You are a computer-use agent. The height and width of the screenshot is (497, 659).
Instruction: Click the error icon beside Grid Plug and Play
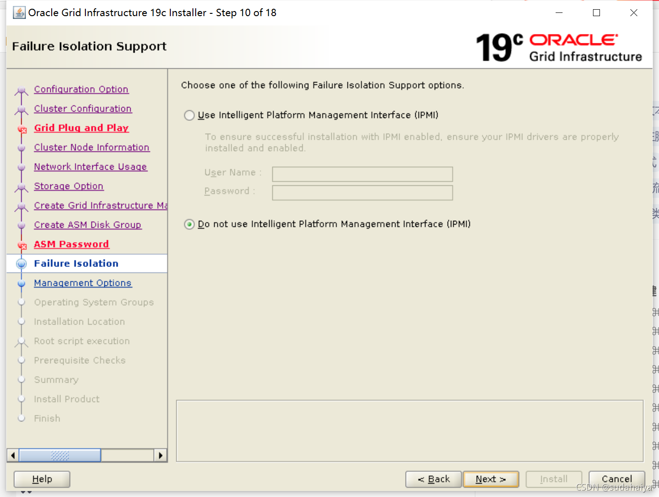point(22,130)
